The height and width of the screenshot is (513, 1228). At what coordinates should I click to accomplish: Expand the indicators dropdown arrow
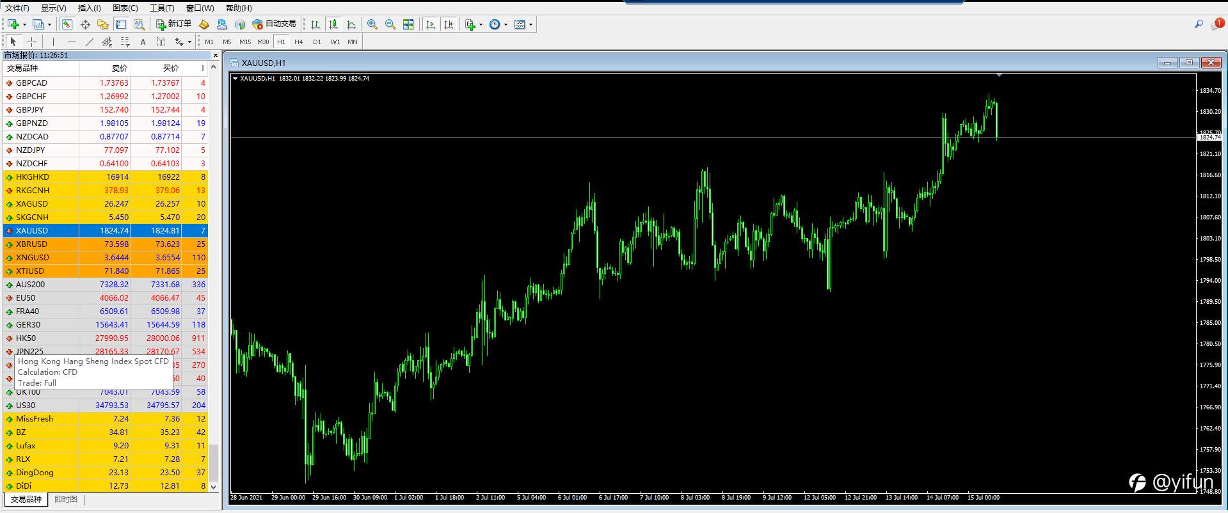(x=481, y=24)
